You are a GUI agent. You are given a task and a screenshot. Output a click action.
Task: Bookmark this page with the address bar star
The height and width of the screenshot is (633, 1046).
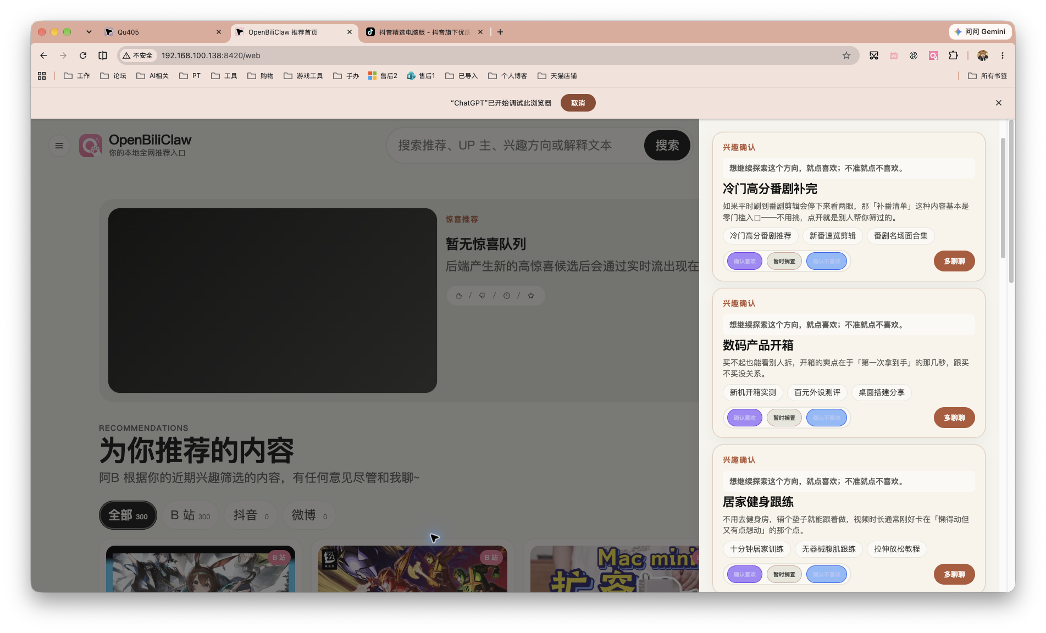pyautogui.click(x=846, y=55)
